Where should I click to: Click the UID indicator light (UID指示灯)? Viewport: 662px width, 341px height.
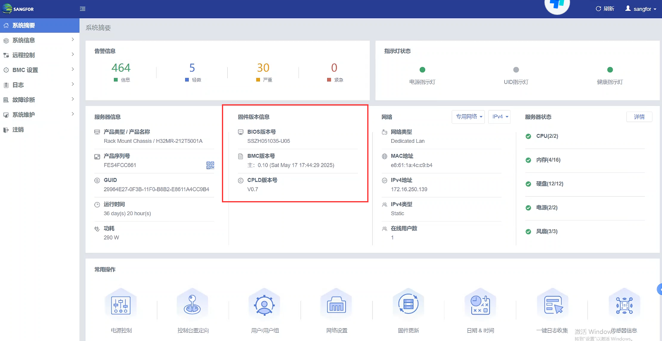pos(516,70)
